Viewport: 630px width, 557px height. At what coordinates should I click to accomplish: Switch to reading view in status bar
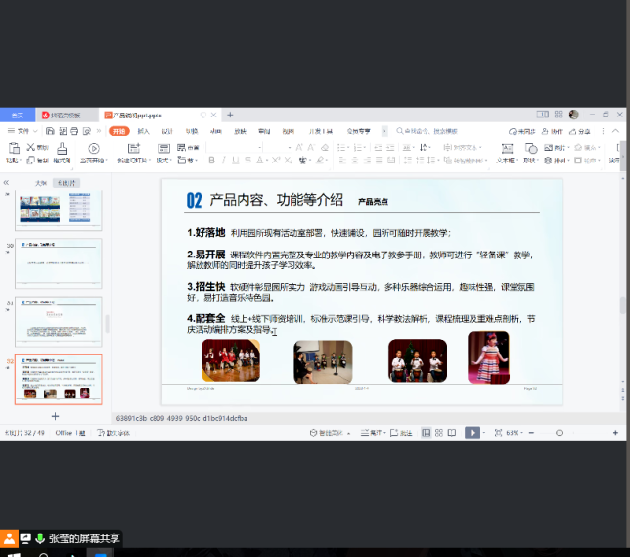[x=454, y=432]
